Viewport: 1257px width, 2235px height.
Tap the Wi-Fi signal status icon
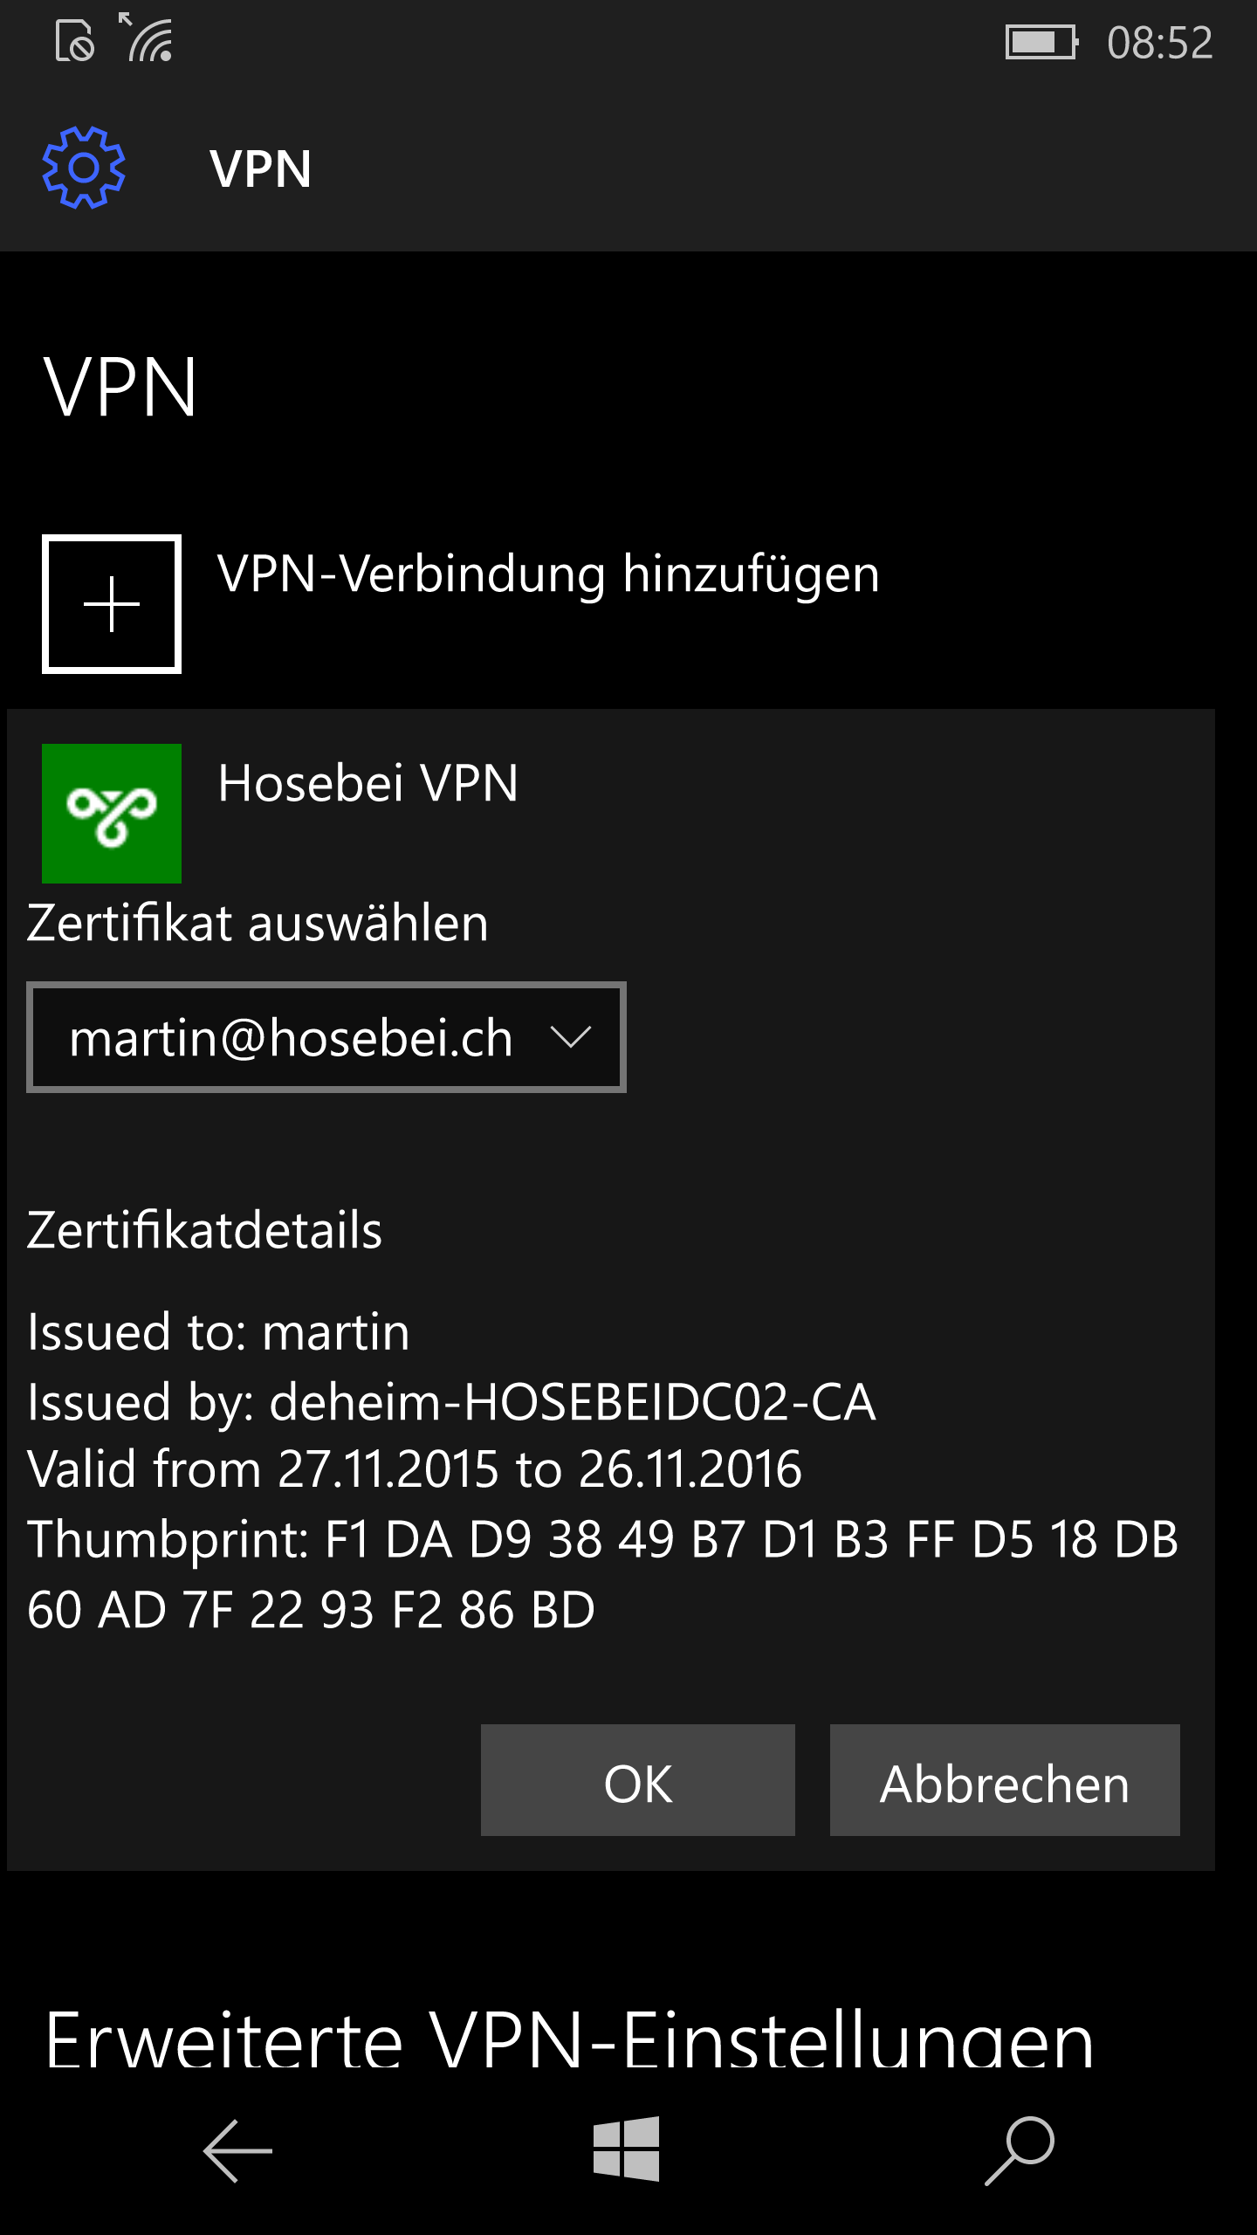(147, 38)
